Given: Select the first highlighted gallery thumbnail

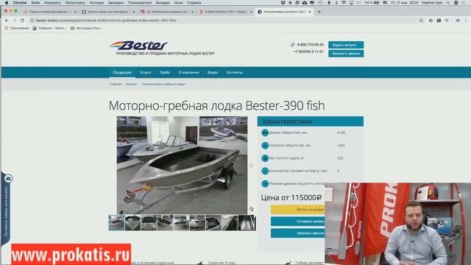Looking at the screenshot, I should [116, 222].
